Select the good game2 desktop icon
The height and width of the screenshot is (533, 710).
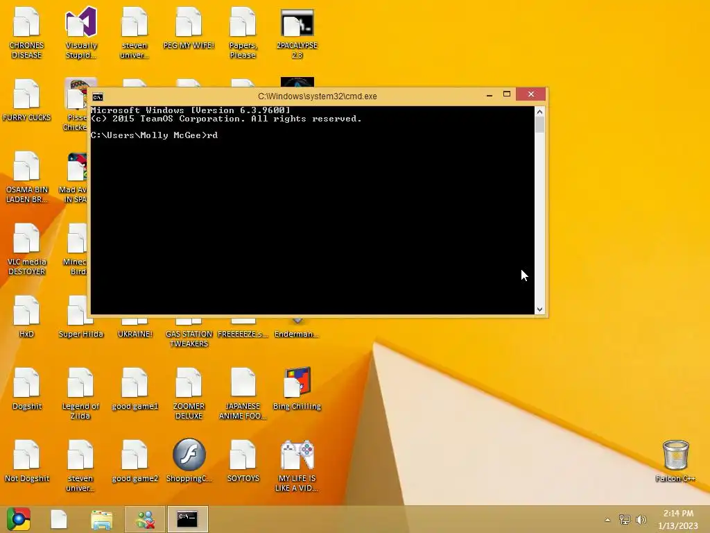135,462
